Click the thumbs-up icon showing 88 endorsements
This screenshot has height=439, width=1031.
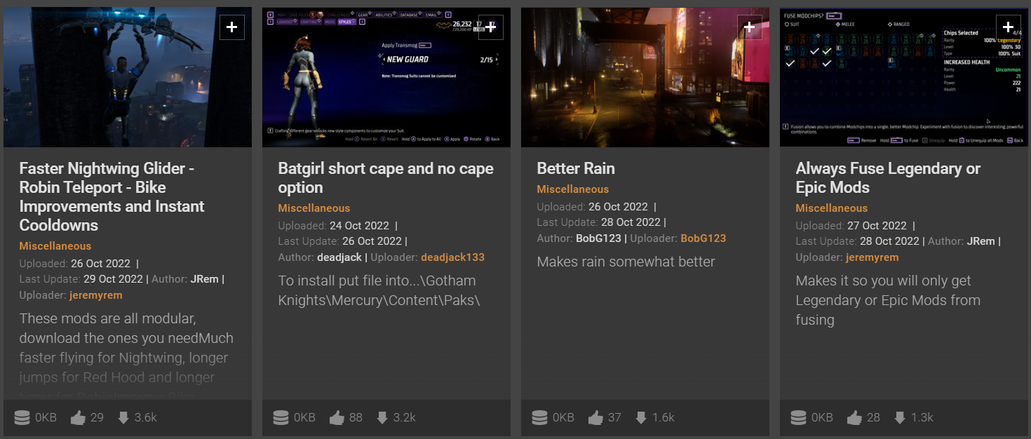coord(337,418)
